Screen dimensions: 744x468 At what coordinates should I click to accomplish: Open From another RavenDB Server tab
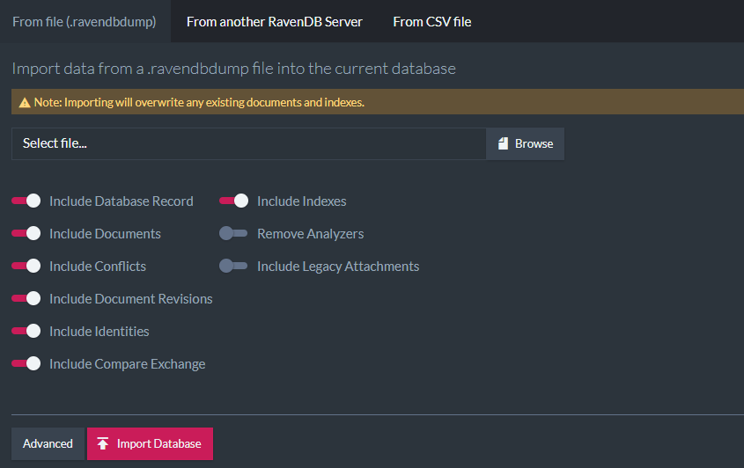point(274,21)
